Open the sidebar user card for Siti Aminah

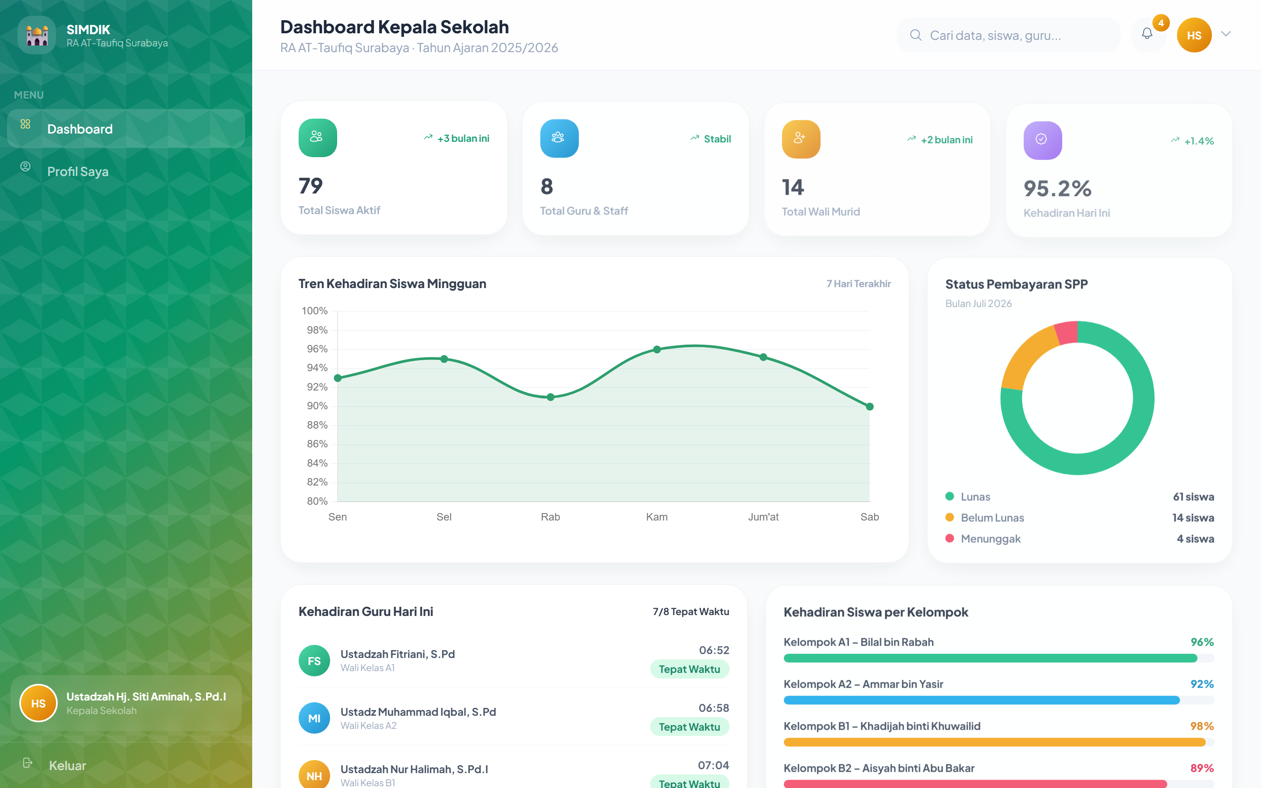[126, 703]
